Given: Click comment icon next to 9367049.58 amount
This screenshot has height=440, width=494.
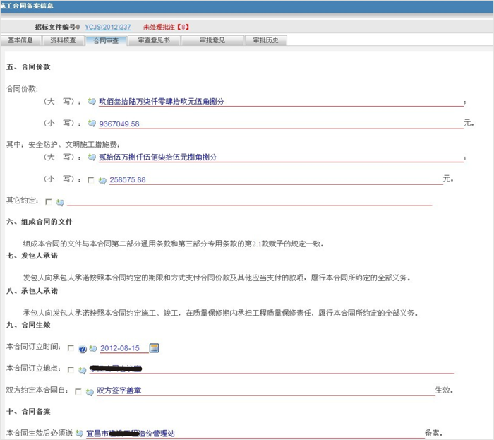Looking at the screenshot, I should coord(92,124).
